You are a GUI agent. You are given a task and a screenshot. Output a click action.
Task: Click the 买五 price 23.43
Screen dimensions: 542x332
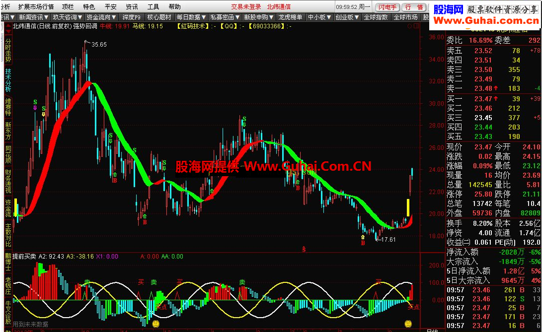(483, 136)
